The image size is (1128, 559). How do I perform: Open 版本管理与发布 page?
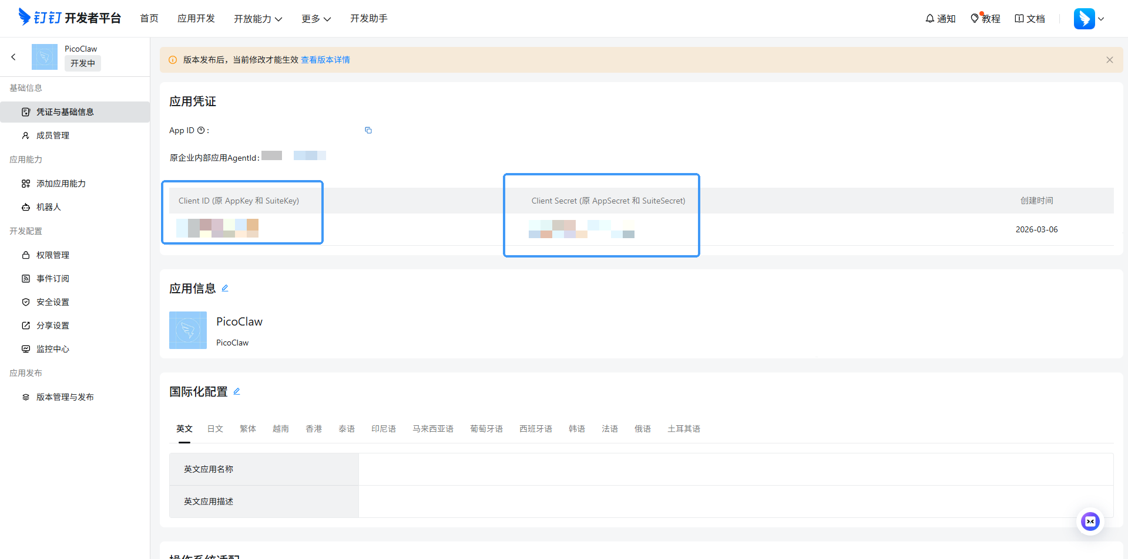click(x=65, y=397)
